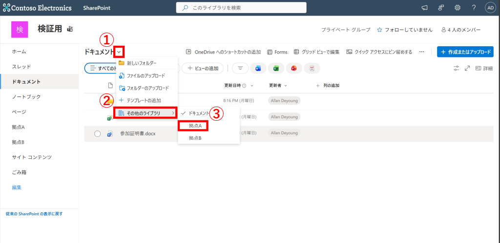This screenshot has height=243, width=500.
Task: Expand その他のライブラリ submenu
Action: [x=146, y=113]
